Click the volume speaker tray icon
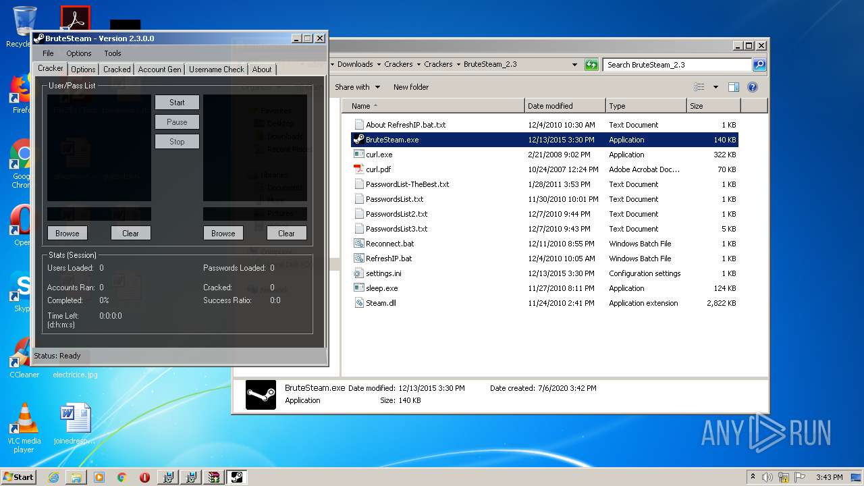The image size is (864, 486). pyautogui.click(x=767, y=477)
